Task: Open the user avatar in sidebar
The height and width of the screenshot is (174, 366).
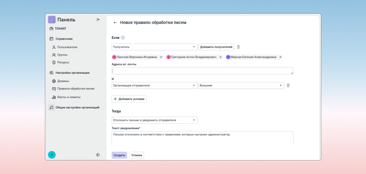Action: [52, 155]
